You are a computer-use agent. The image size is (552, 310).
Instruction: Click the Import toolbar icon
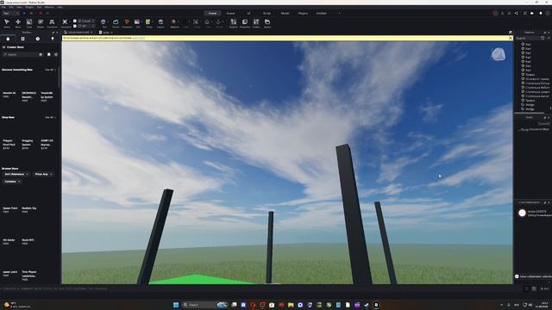click(x=160, y=23)
